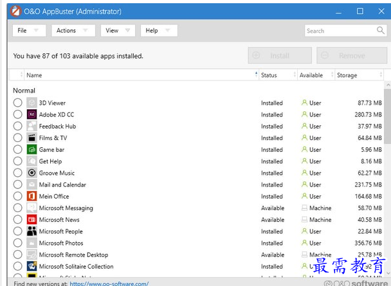
Task: Click the orange Mein Office icon
Action: pyautogui.click(x=32, y=196)
